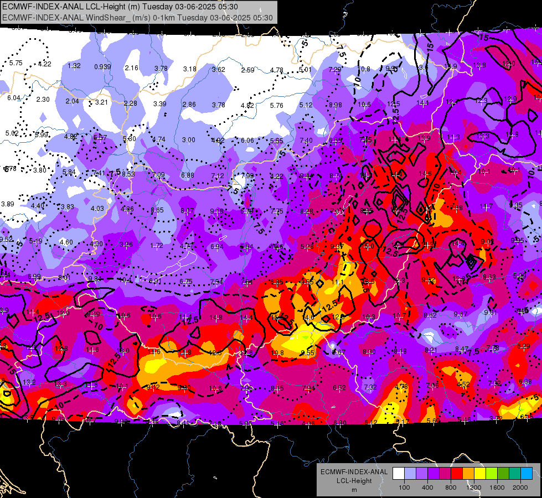
Task: Click the wind shear value 0.939
Action: coord(102,67)
